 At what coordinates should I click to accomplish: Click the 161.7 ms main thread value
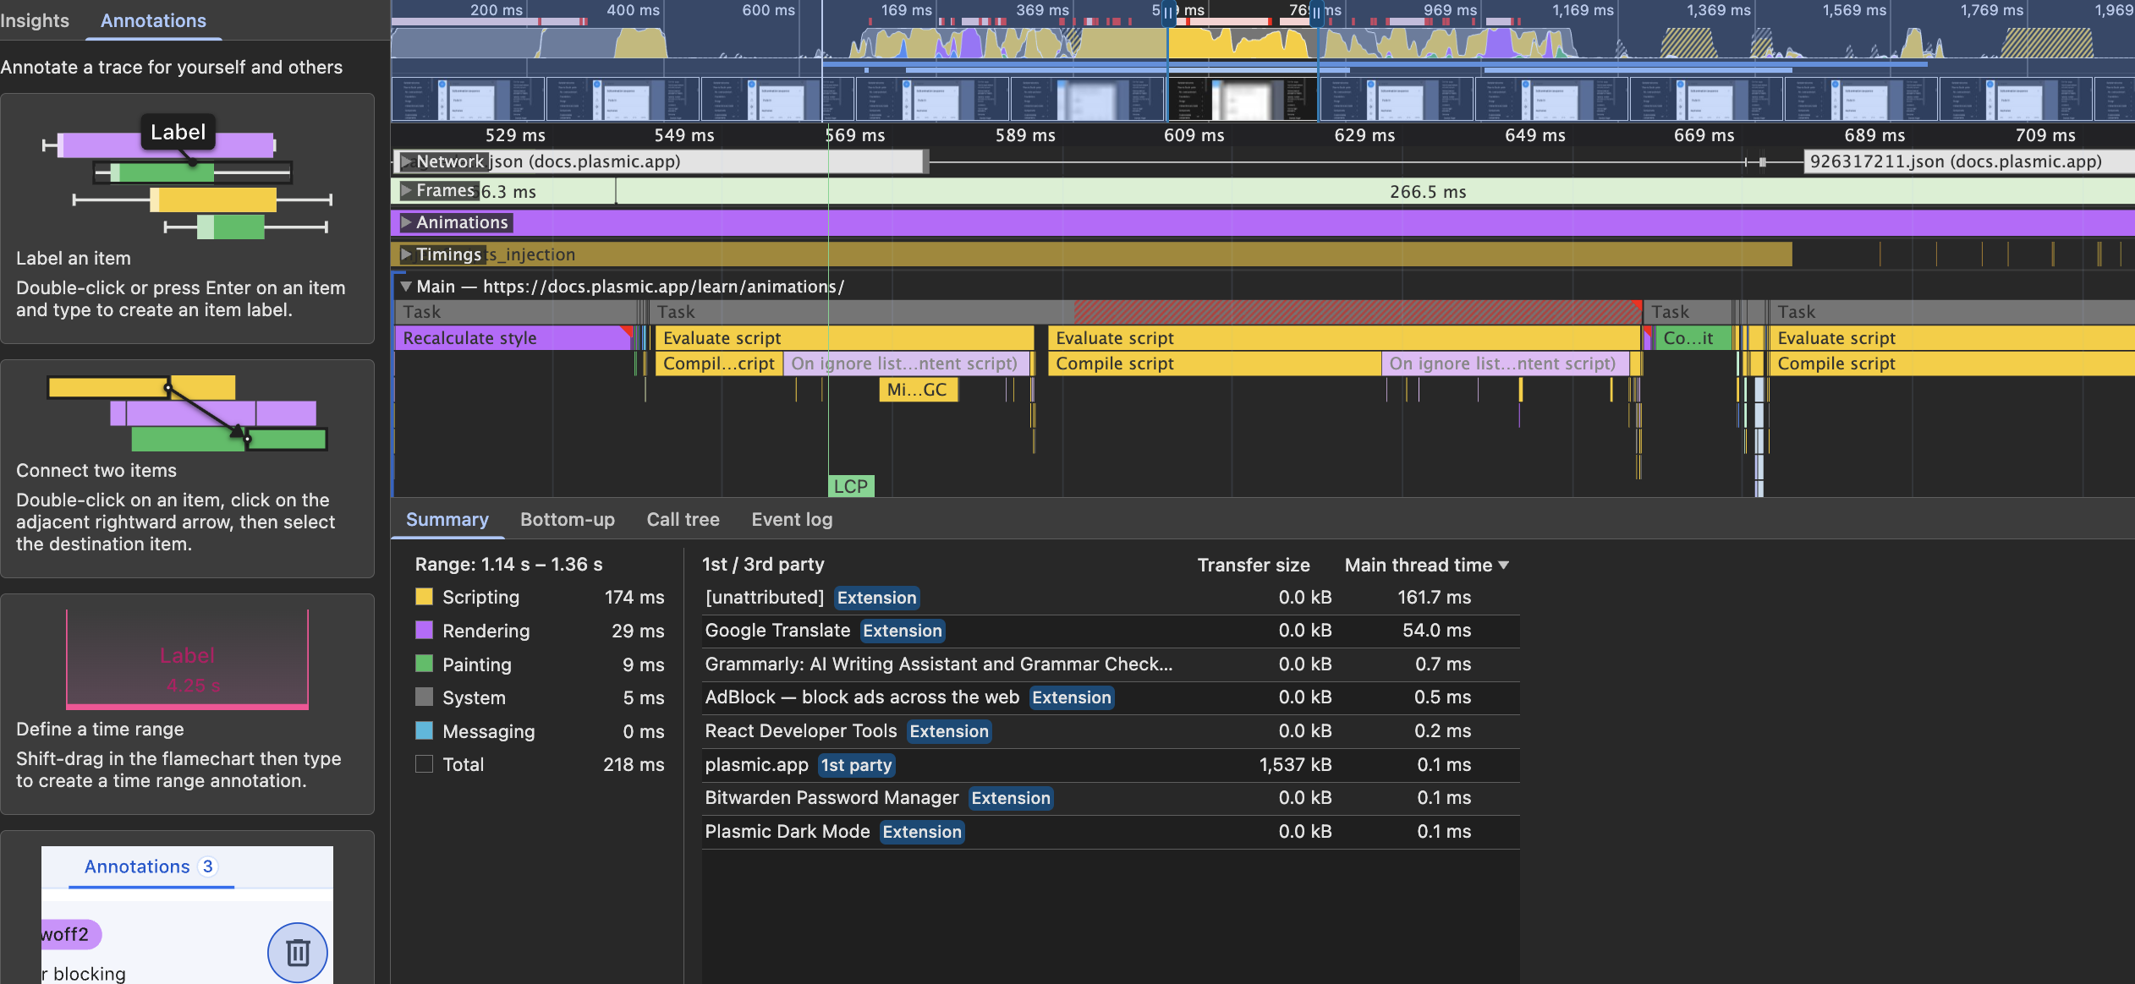pos(1434,598)
